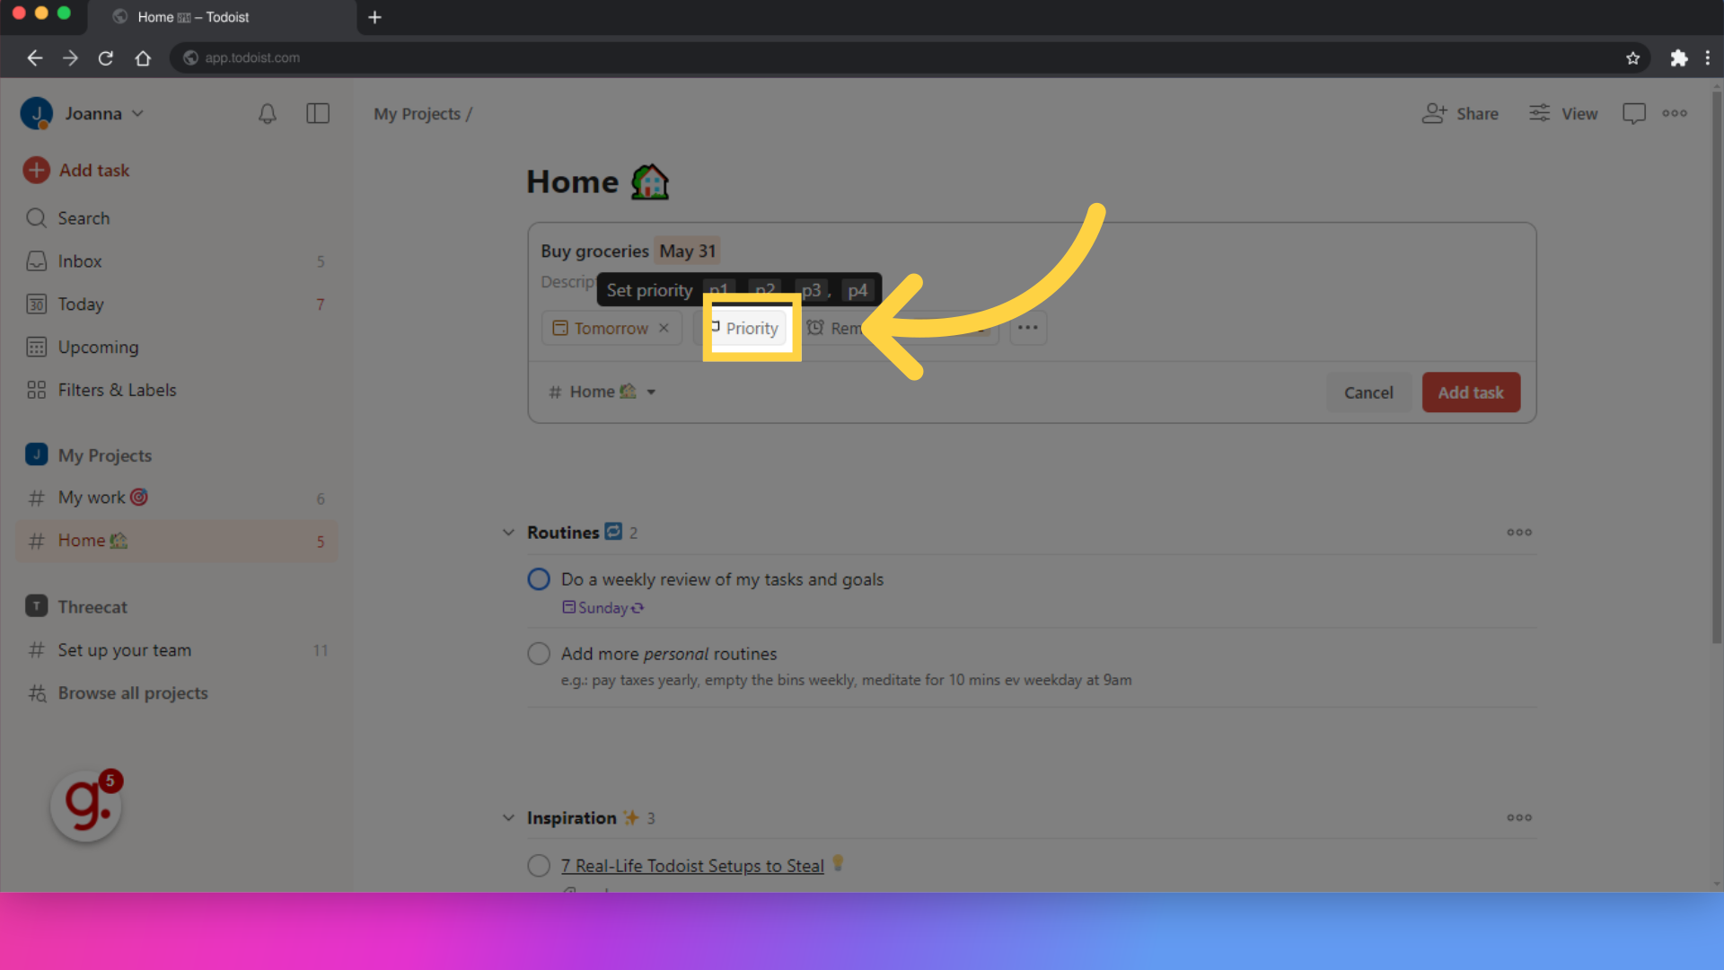Click the three-dot overflow menu icon
Viewport: 1724px width, 970px height.
1028,327
